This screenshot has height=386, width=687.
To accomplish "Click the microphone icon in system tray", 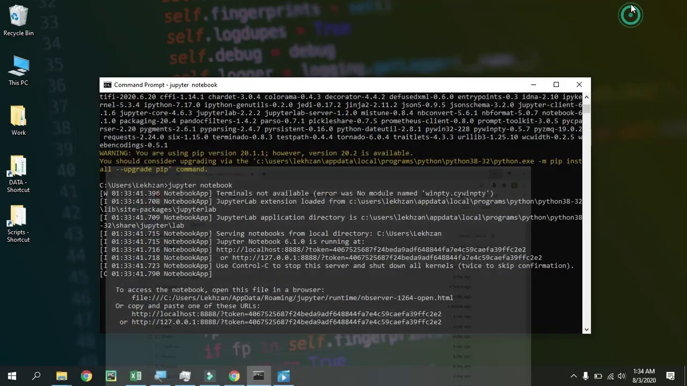I will pyautogui.click(x=586, y=376).
